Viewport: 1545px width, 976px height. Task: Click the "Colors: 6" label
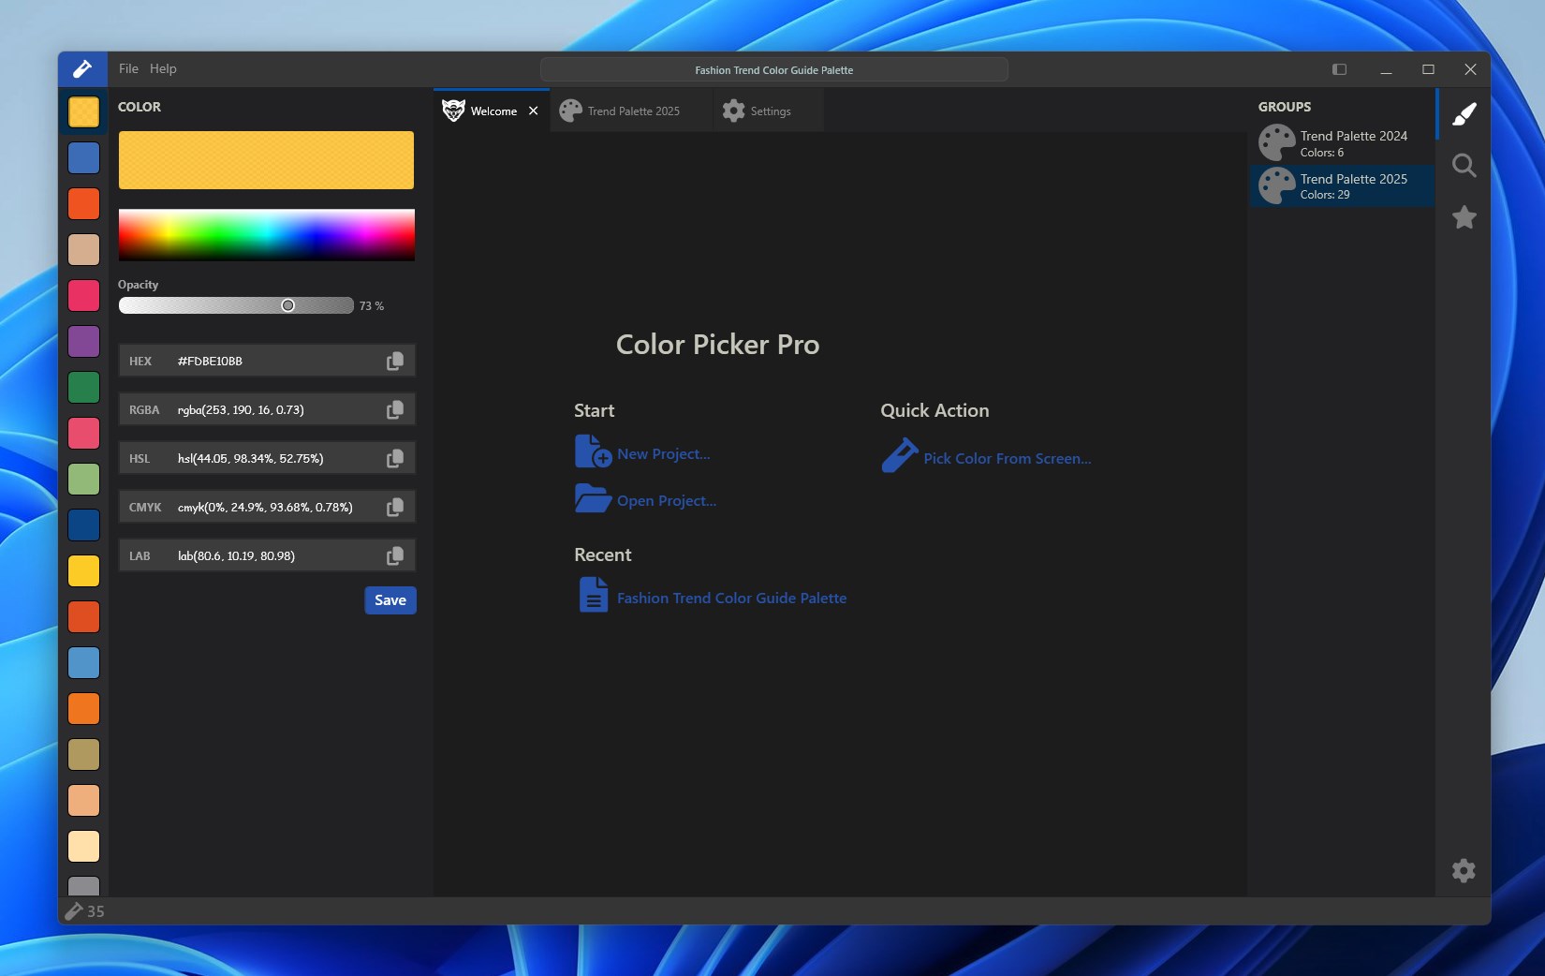pyautogui.click(x=1322, y=153)
